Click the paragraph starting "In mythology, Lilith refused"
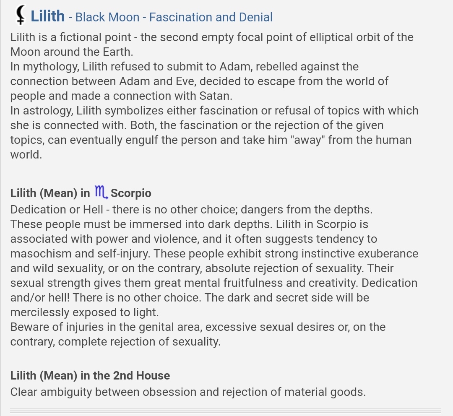453x416 pixels. (x=199, y=81)
